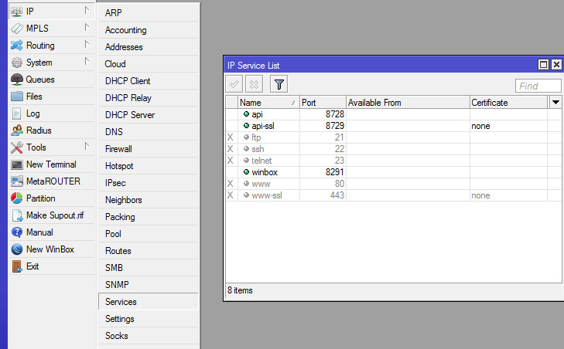The image size is (564, 349).
Task: Click the filter funnel icon in toolbar
Action: click(x=279, y=85)
